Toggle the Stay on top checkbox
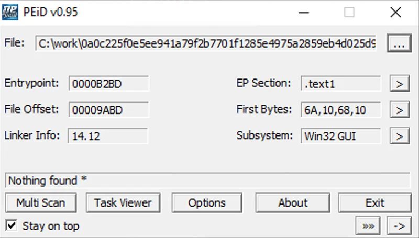Screen dimensions: 419x238 pyautogui.click(x=11, y=226)
